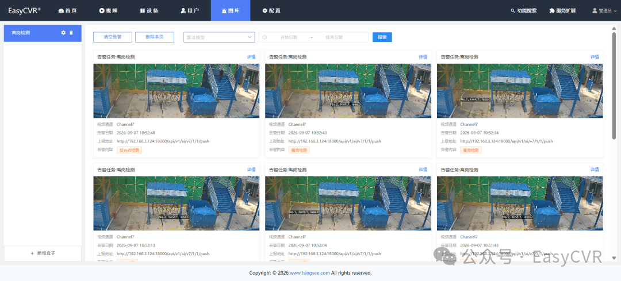
Task: Click the 开始日期 input field
Action: (x=289, y=37)
